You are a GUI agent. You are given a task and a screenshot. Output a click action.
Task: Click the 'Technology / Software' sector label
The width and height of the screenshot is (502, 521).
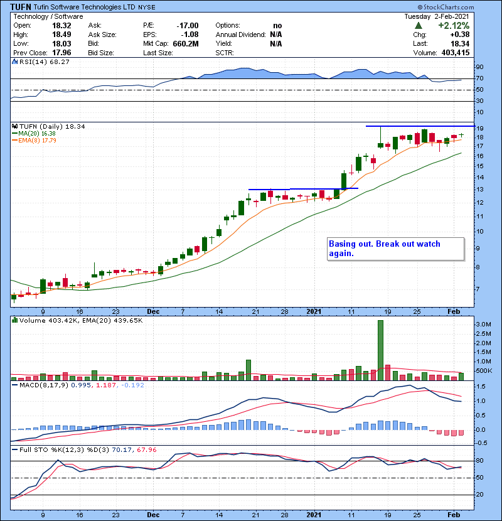click(x=48, y=16)
